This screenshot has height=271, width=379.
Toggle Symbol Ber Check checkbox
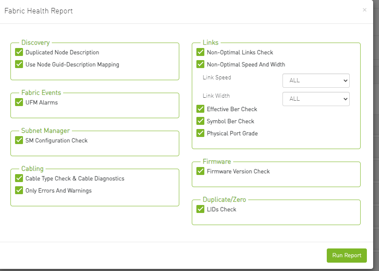point(200,121)
